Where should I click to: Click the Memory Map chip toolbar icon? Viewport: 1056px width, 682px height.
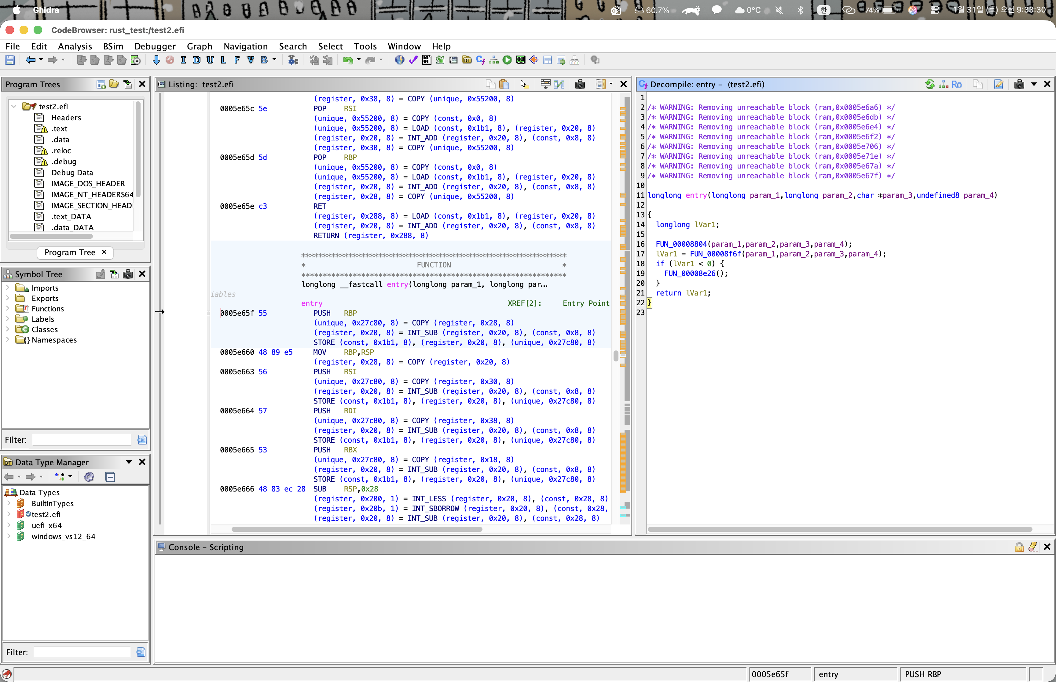tap(521, 60)
